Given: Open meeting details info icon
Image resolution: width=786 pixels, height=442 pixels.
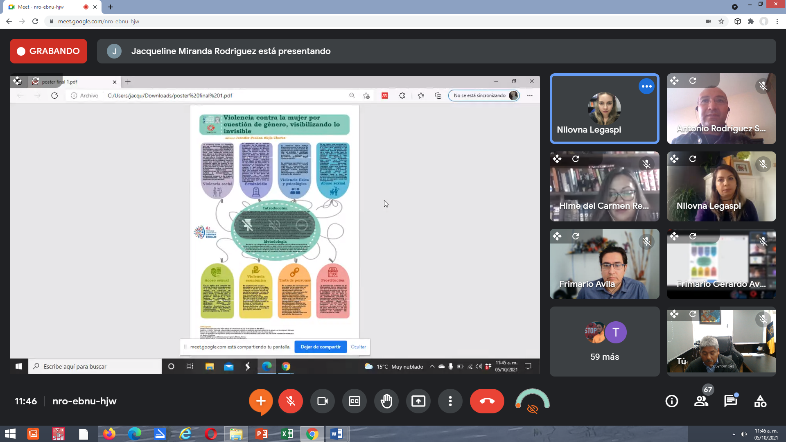Looking at the screenshot, I should click(672, 401).
